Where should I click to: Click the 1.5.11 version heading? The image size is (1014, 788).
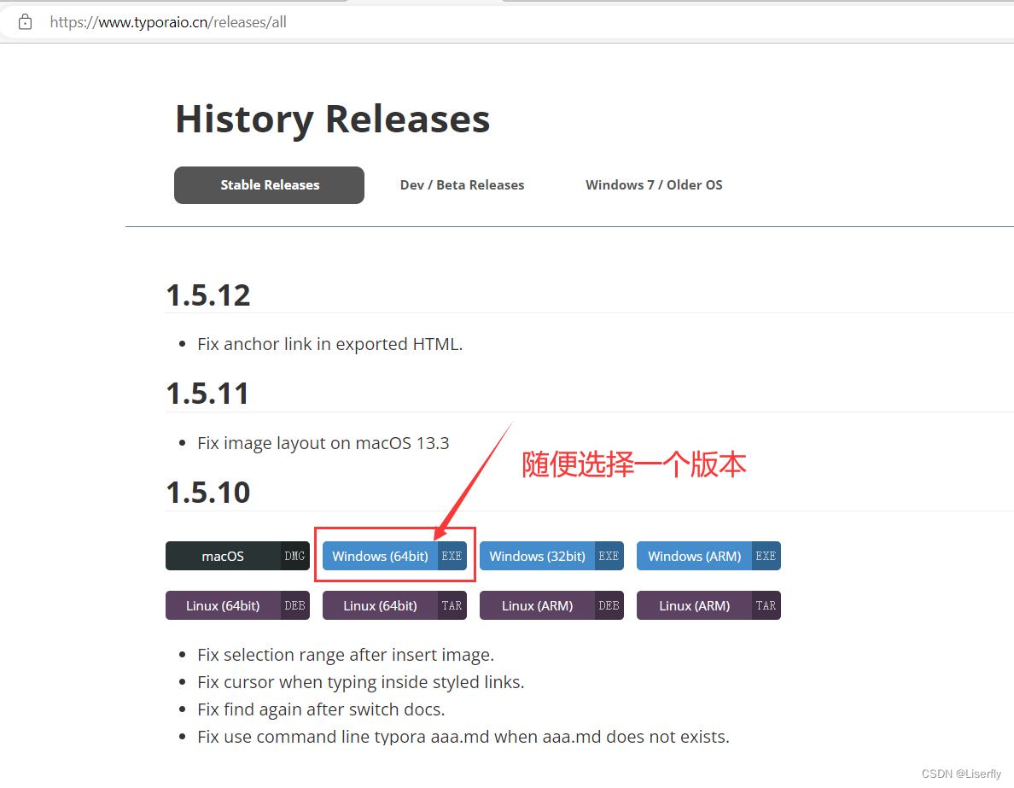click(207, 394)
